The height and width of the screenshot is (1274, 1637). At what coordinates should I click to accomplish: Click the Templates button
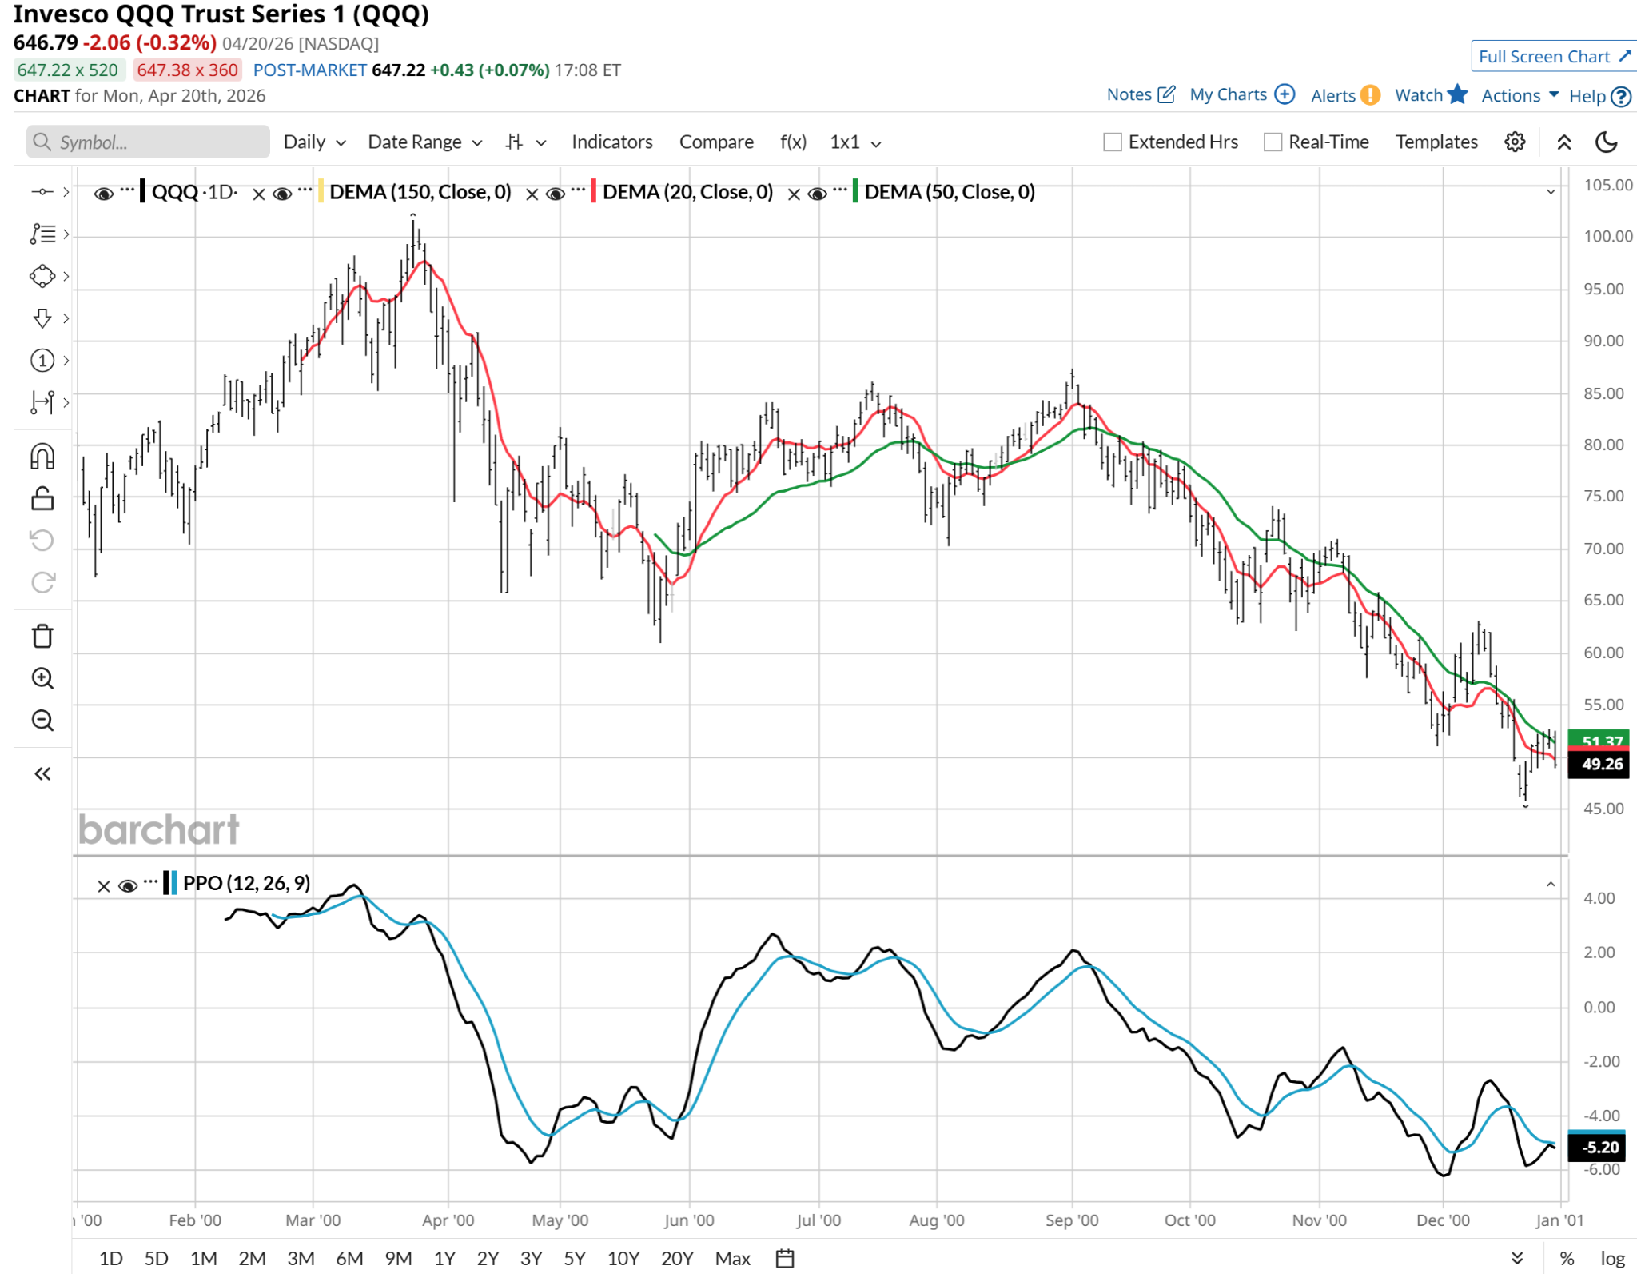(1436, 142)
